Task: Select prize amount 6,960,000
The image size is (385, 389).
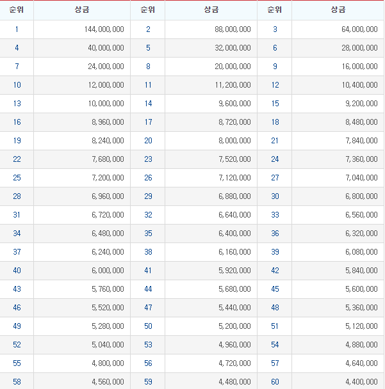Action: [x=108, y=196]
